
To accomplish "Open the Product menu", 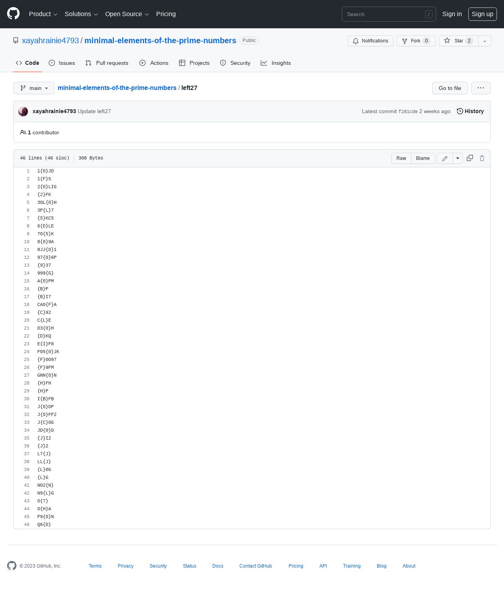I will click(x=43, y=14).
